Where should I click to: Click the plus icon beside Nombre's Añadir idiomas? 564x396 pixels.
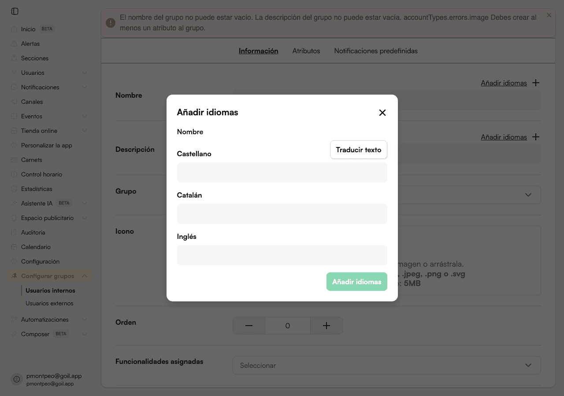click(x=536, y=83)
